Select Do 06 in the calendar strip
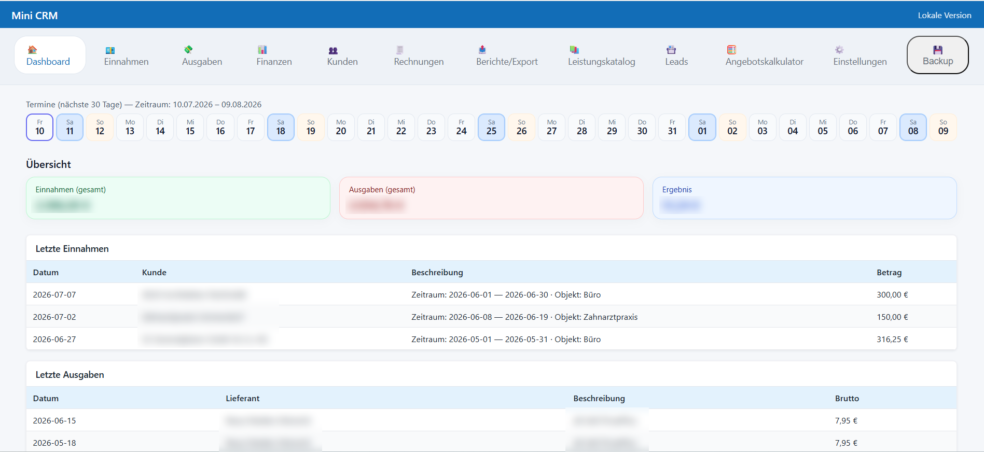The height and width of the screenshot is (452, 984). click(x=853, y=127)
